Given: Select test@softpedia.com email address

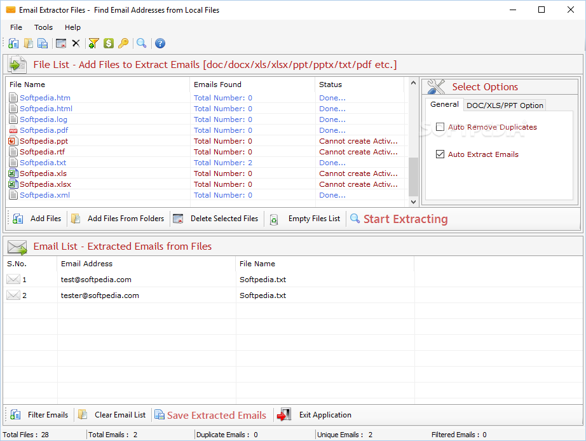Looking at the screenshot, I should click(96, 280).
